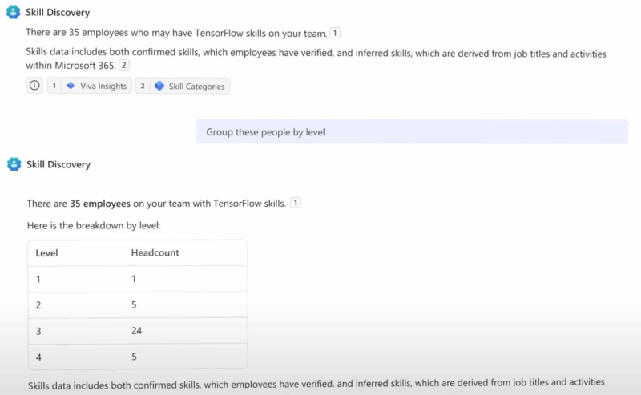
Task: Select the Level 1 table row
Action: point(137,278)
